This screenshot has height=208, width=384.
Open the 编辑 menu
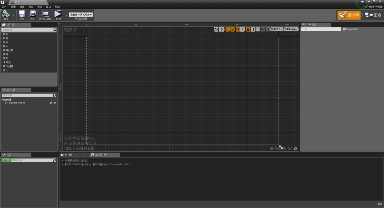tap(13, 7)
